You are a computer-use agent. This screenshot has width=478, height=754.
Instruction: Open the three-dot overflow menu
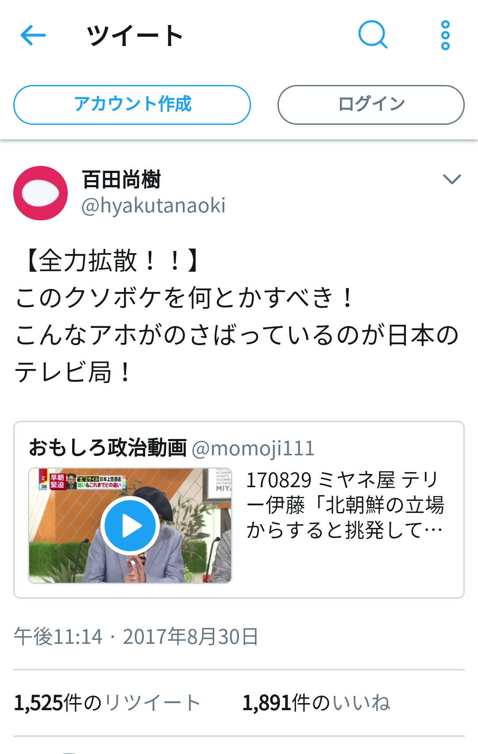click(x=445, y=35)
